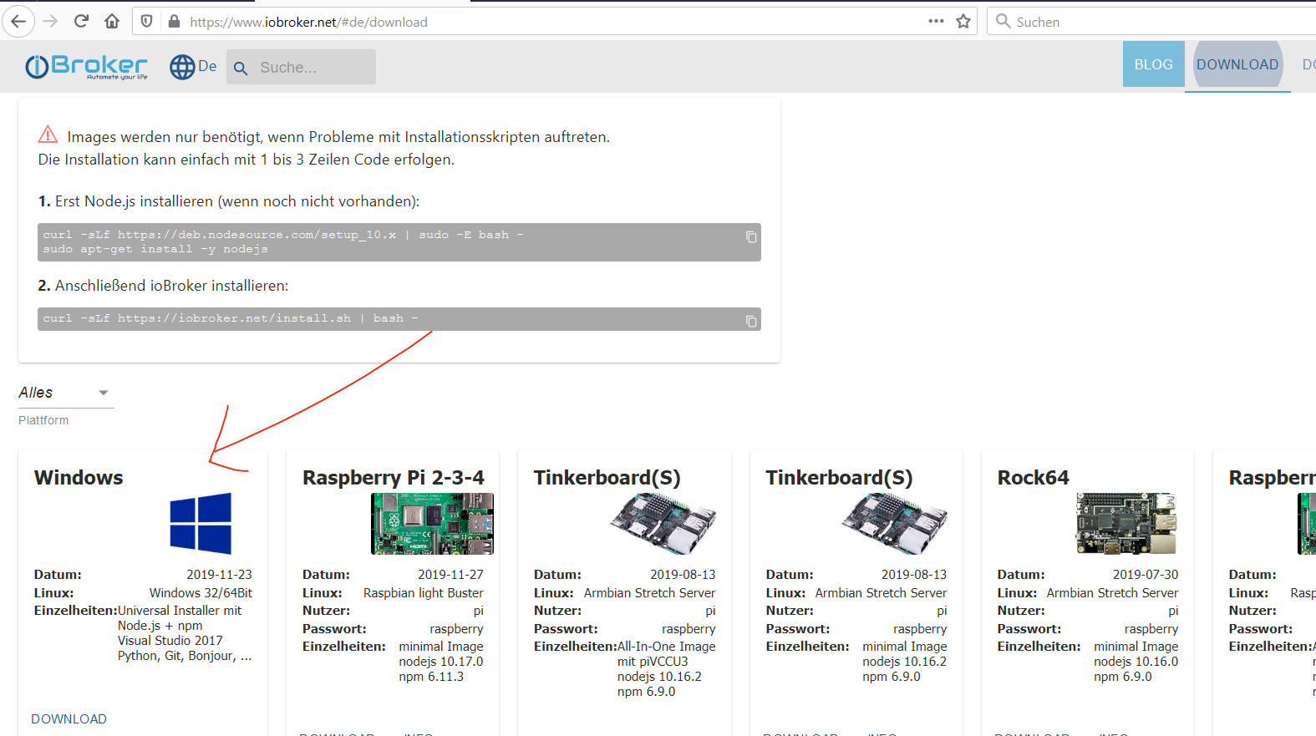Open the language globe selector De
The image size is (1316, 736).
click(193, 66)
